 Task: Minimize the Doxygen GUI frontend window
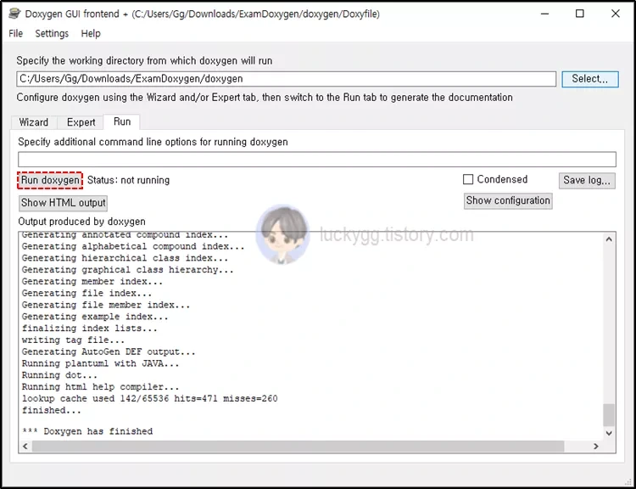pyautogui.click(x=544, y=14)
